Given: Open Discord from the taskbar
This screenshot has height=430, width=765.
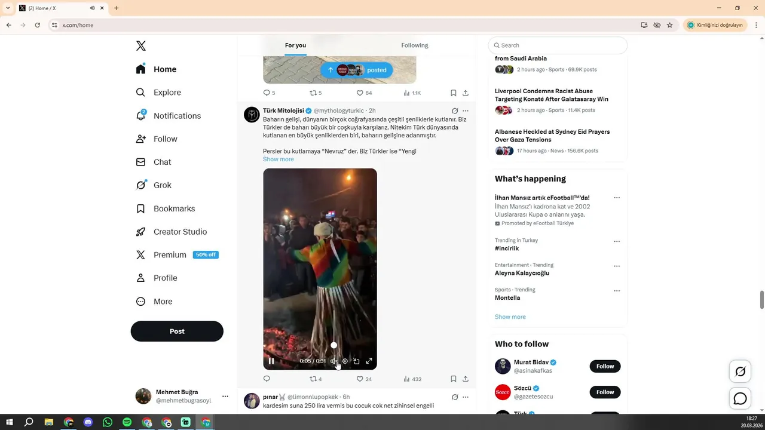Looking at the screenshot, I should coord(88,422).
